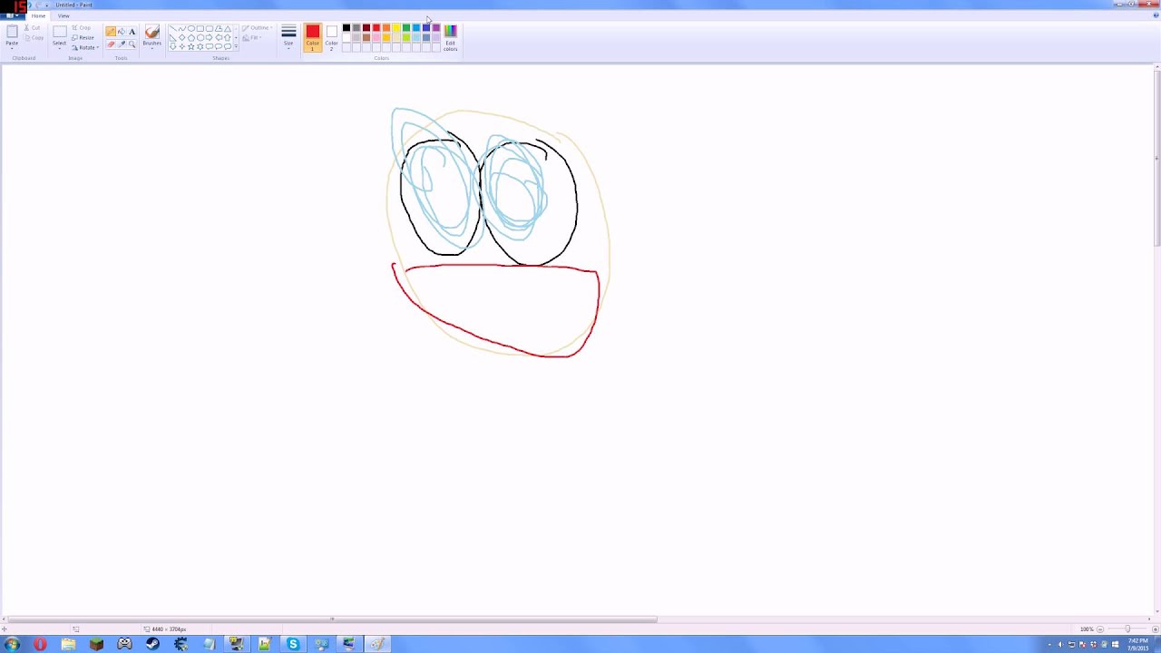Viewport: 1161px width, 653px height.
Task: Click the zoom slider handle
Action: 1127,629
